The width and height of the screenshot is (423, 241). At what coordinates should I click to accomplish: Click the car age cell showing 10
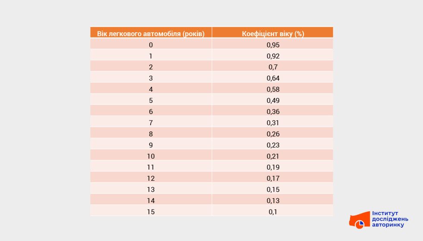coord(151,156)
